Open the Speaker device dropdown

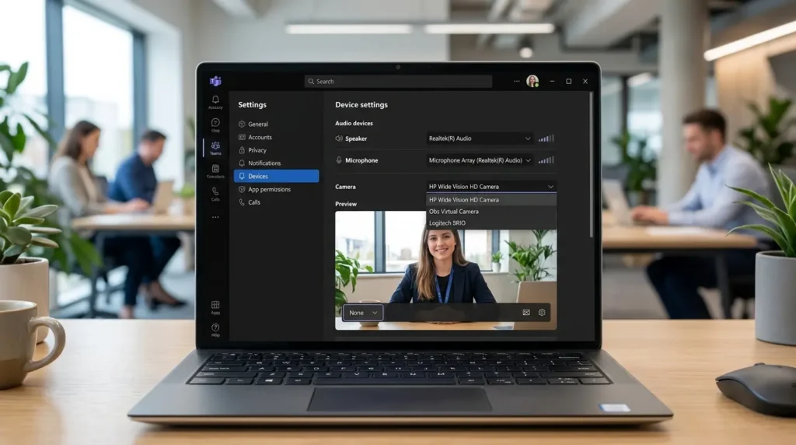tap(480, 138)
